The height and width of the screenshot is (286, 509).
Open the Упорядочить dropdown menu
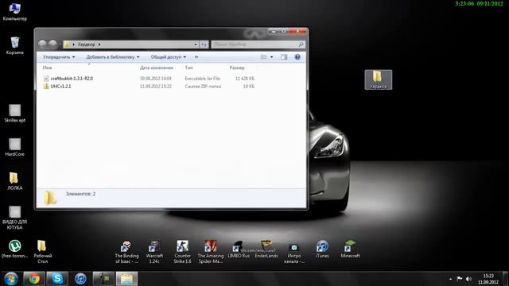click(x=59, y=57)
